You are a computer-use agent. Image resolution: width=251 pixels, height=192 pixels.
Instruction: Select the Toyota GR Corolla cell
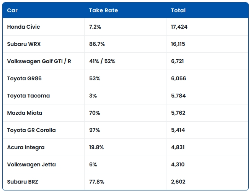point(31,130)
